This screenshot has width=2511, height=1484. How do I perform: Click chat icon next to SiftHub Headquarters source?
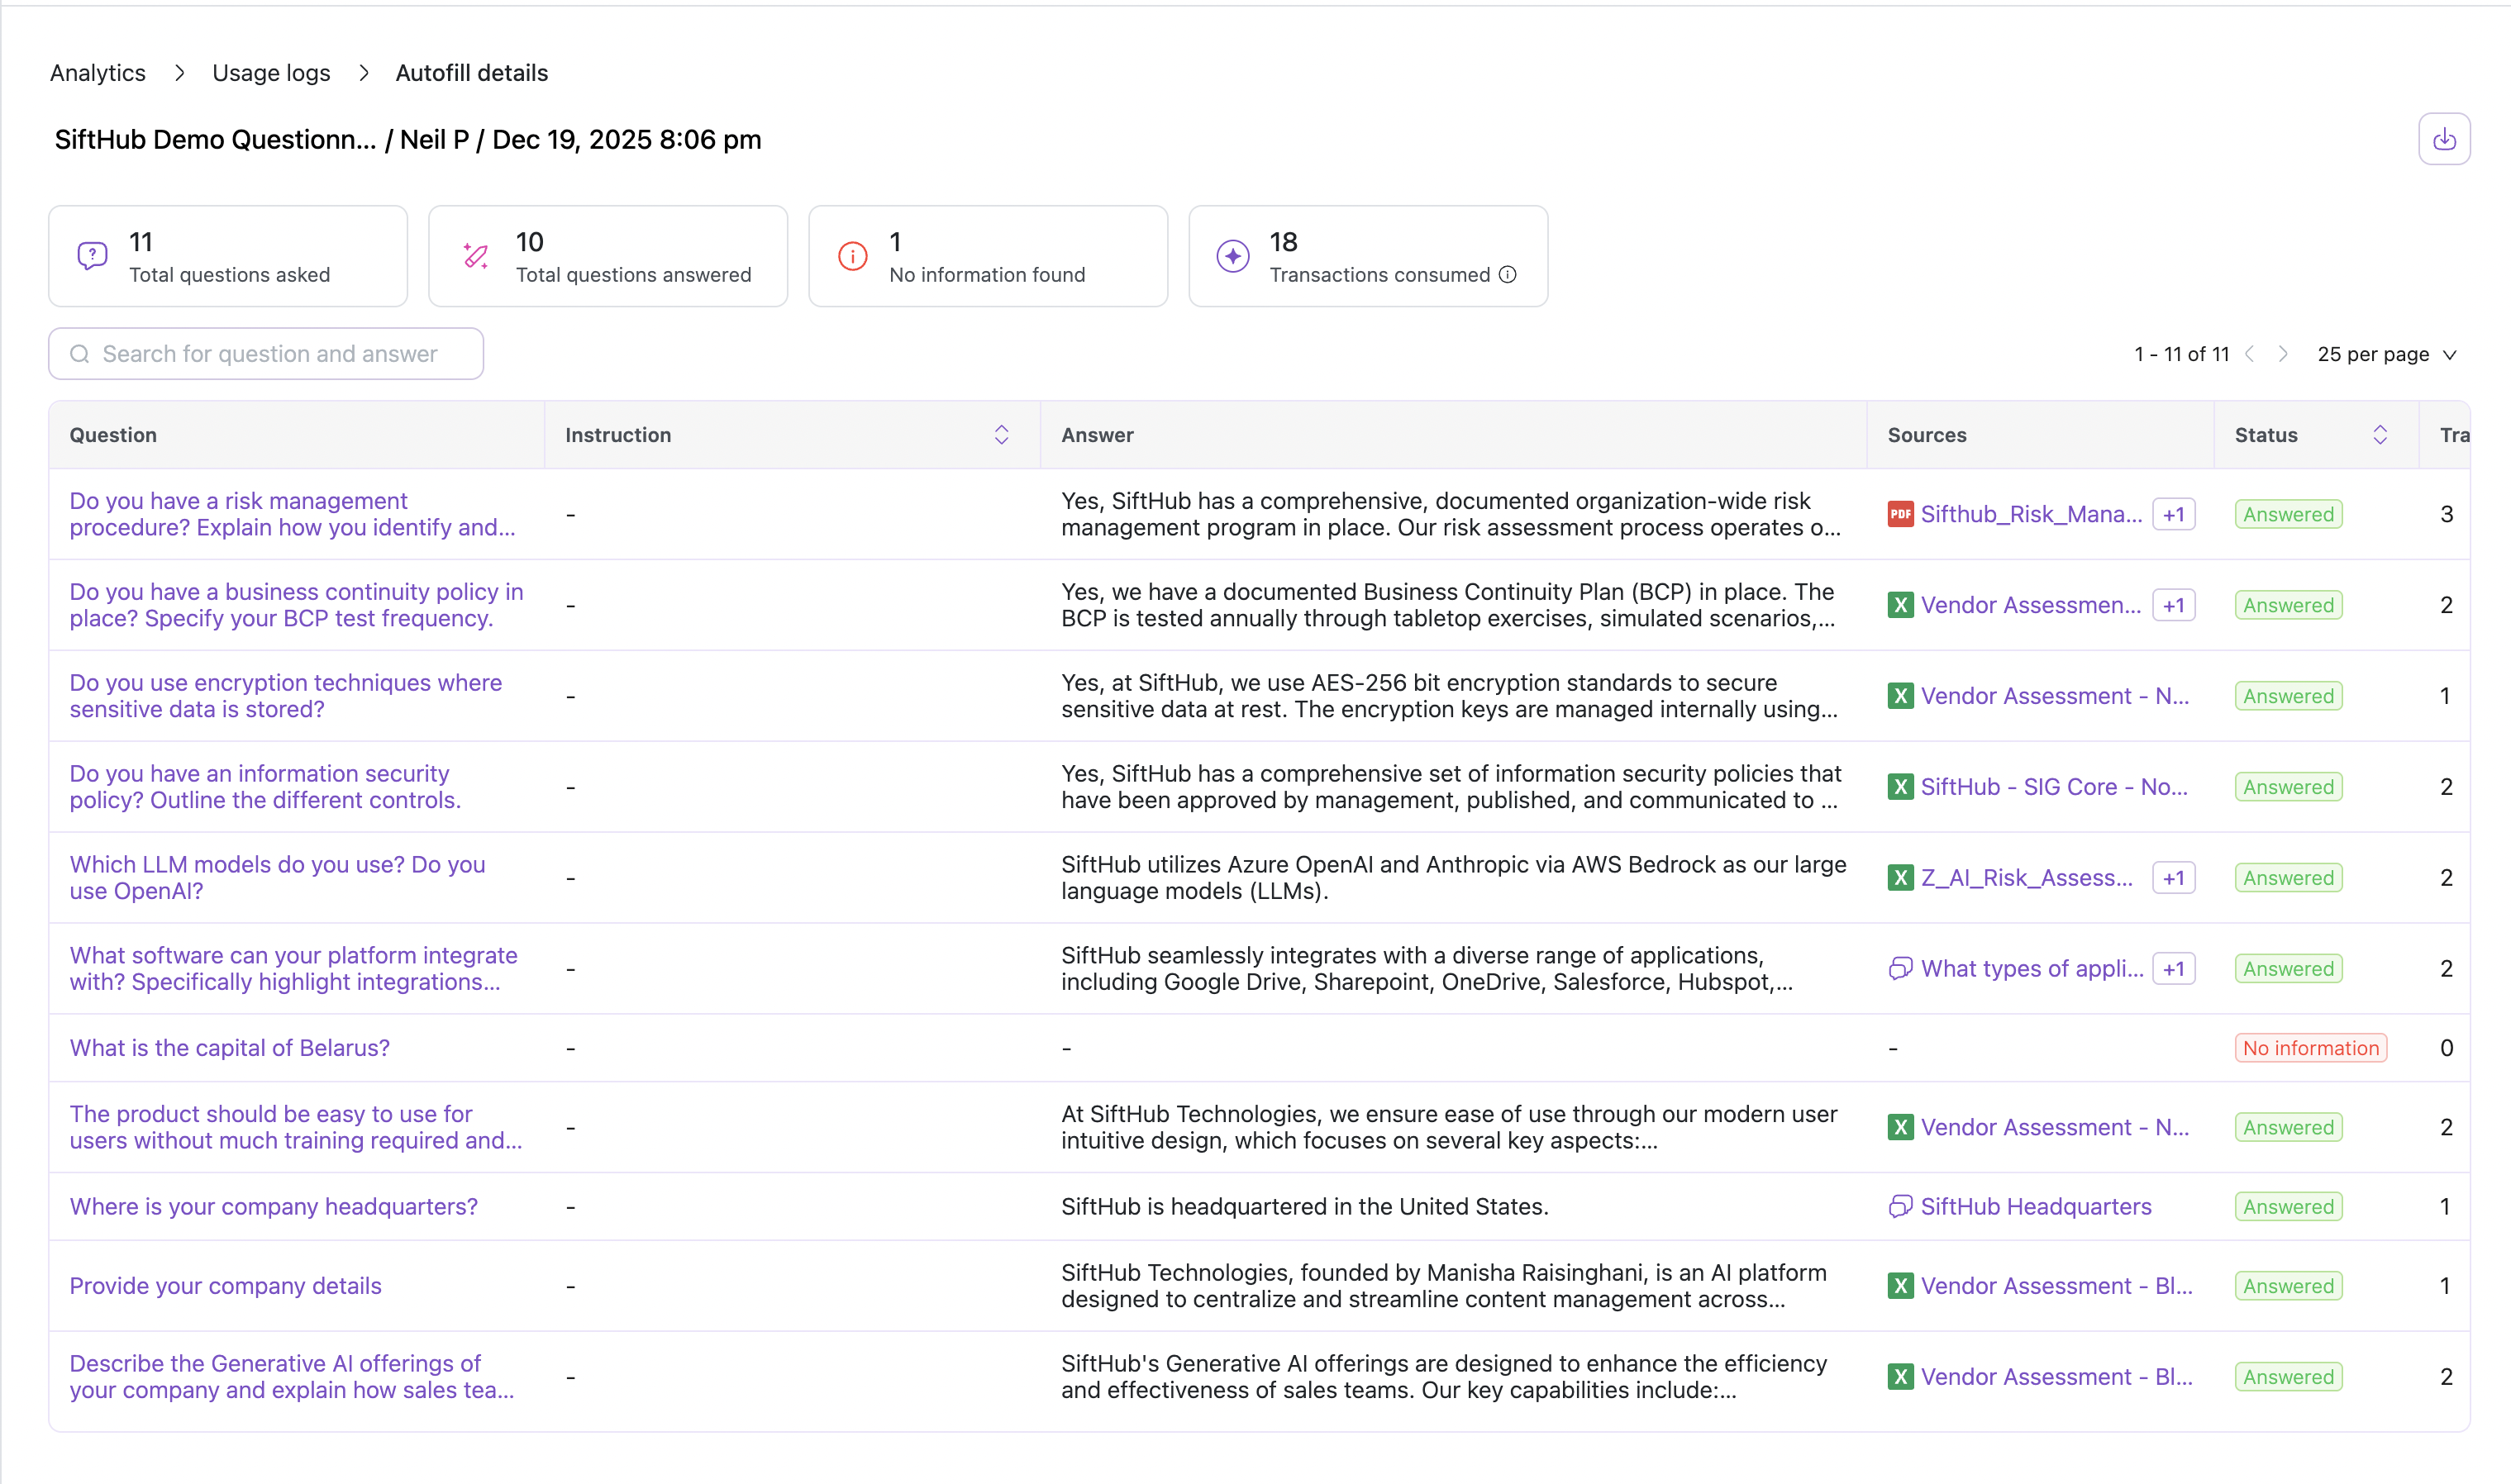(x=1899, y=1207)
